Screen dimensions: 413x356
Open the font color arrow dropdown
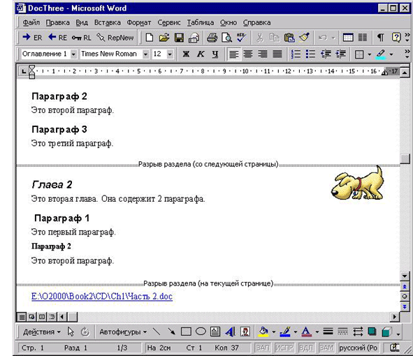coord(317,332)
